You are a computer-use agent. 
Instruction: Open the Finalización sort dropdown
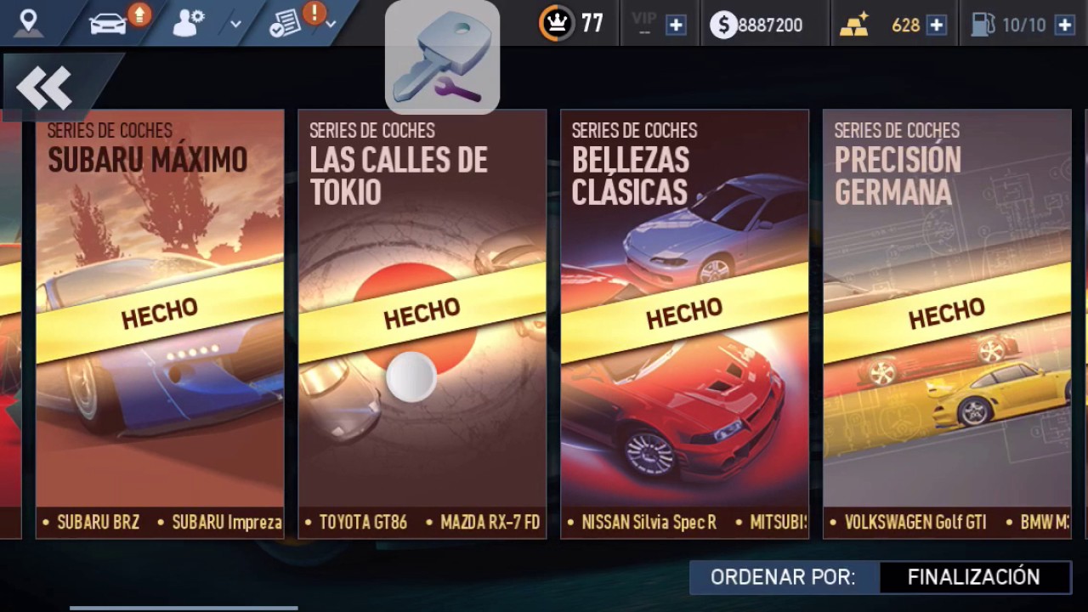[x=974, y=577]
